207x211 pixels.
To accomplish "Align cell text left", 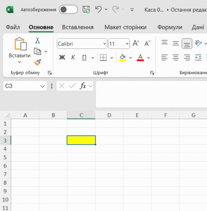I will point(164,58).
